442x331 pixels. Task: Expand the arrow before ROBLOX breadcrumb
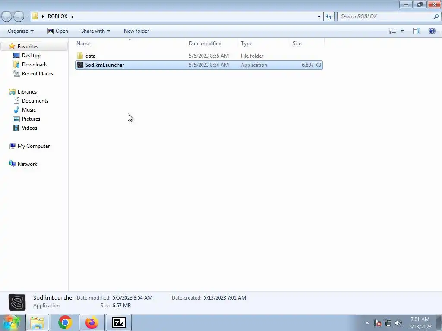43,16
